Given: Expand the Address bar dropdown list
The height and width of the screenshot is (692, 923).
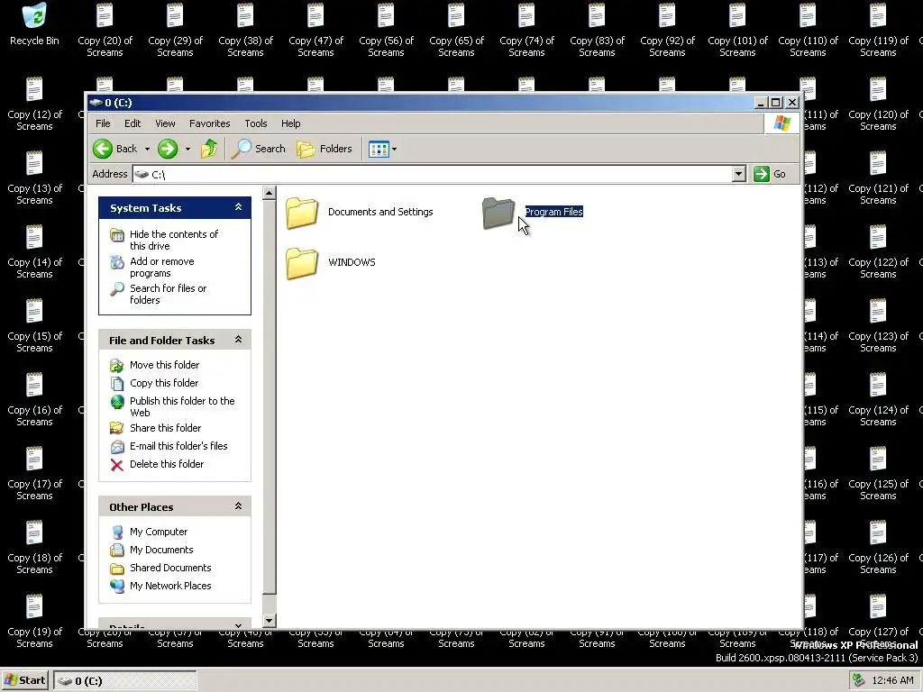Looking at the screenshot, I should (739, 174).
